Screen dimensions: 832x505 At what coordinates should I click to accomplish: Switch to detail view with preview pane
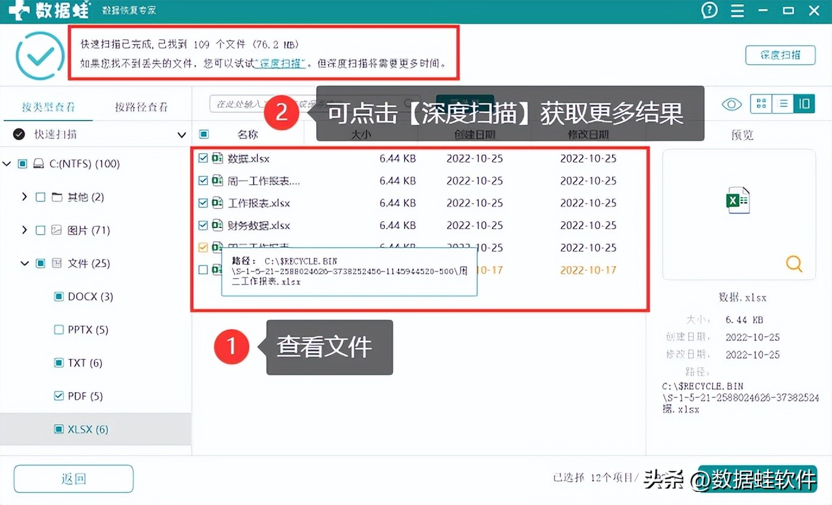point(804,104)
